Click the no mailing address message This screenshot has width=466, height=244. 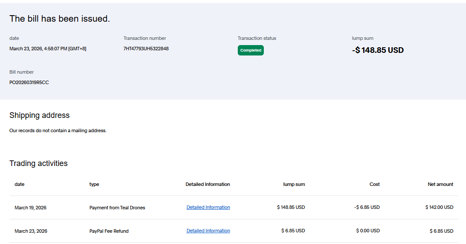point(58,130)
